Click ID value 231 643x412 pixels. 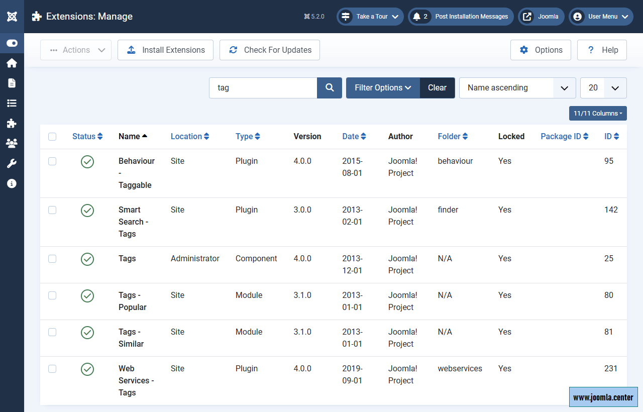(x=611, y=369)
